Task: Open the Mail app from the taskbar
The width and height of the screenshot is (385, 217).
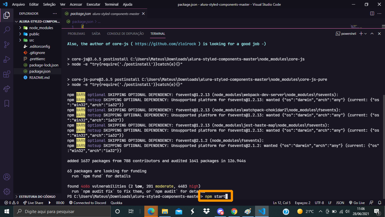Action: click(x=179, y=211)
